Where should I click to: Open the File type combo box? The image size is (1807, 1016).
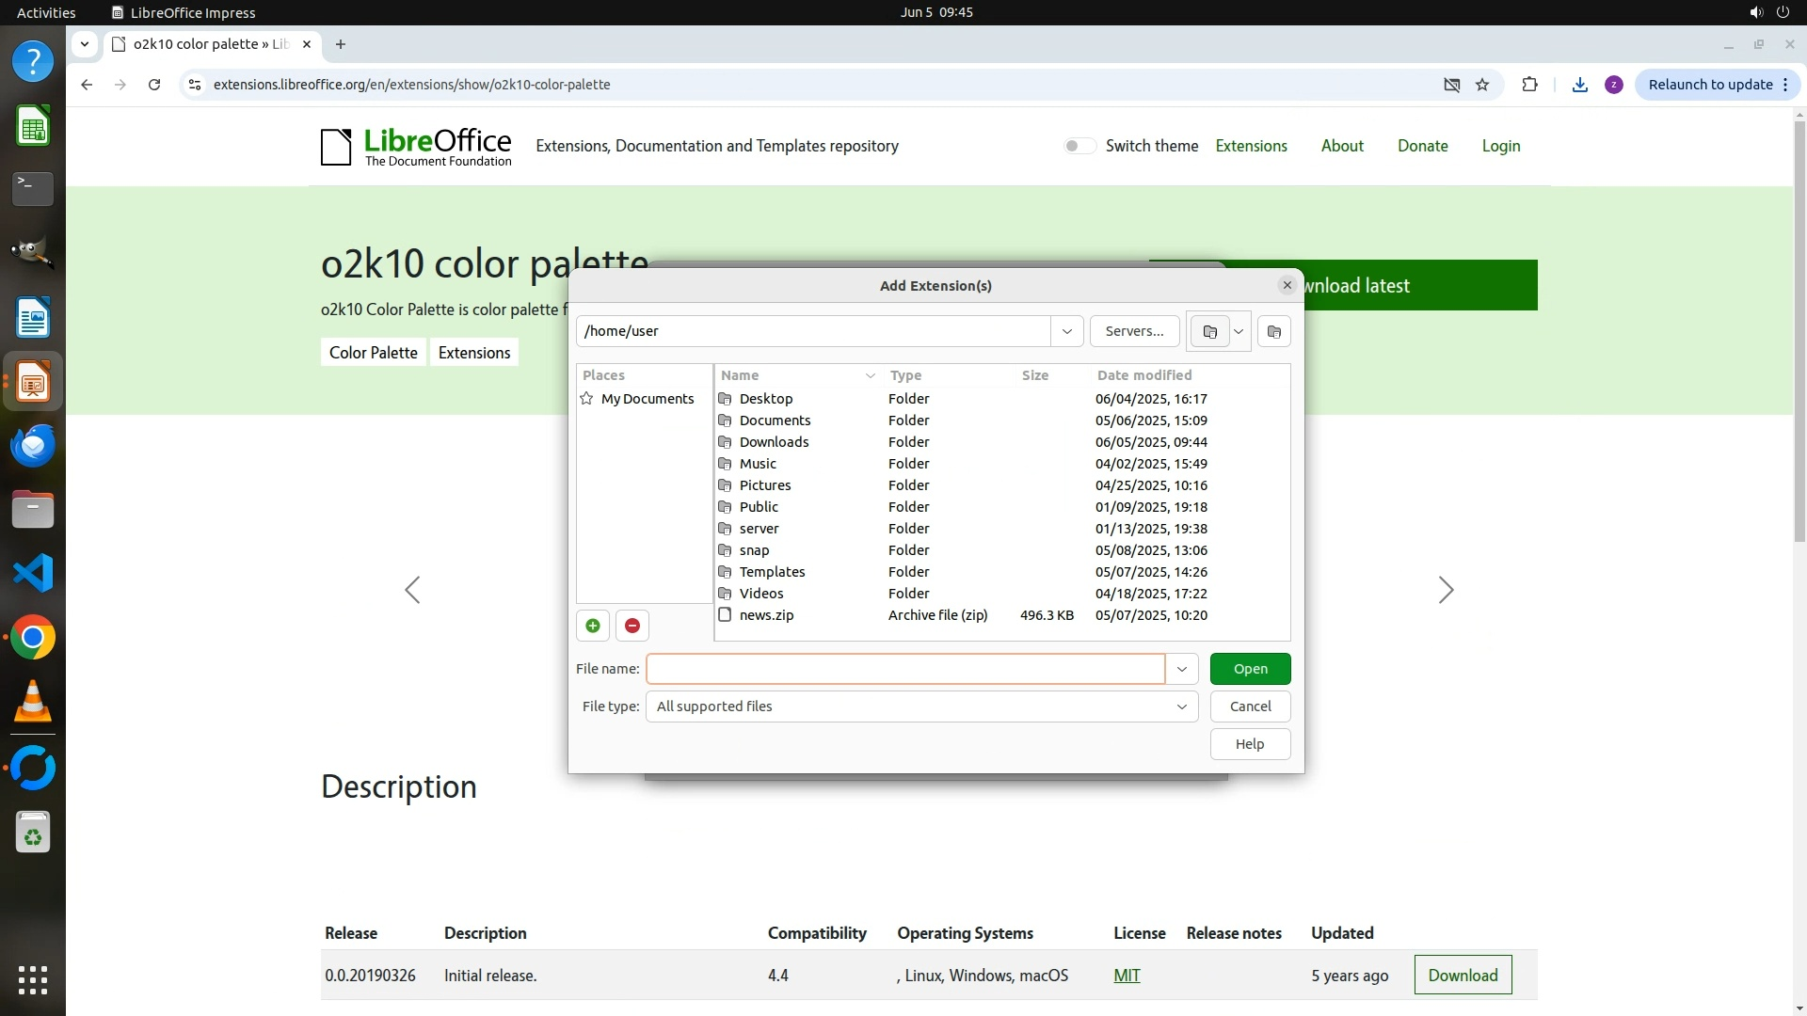(x=920, y=706)
